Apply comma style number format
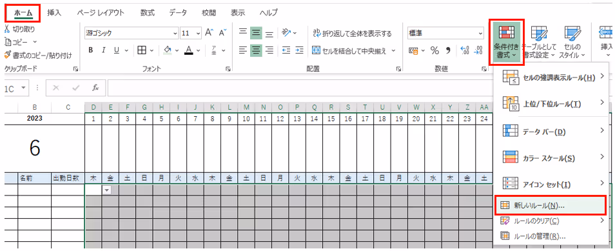615x251 pixels. 448,50
